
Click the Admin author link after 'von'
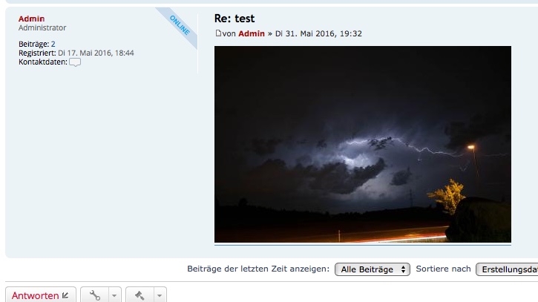(252, 33)
